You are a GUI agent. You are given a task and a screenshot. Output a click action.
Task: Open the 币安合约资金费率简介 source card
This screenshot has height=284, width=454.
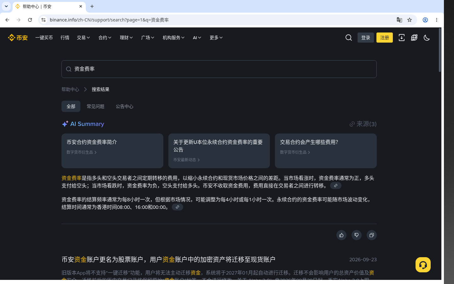(112, 151)
